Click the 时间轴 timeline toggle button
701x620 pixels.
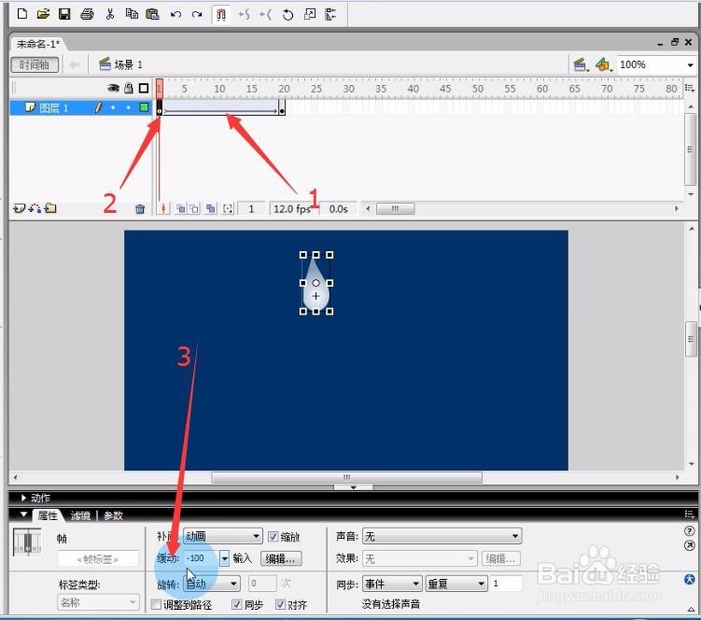(35, 64)
